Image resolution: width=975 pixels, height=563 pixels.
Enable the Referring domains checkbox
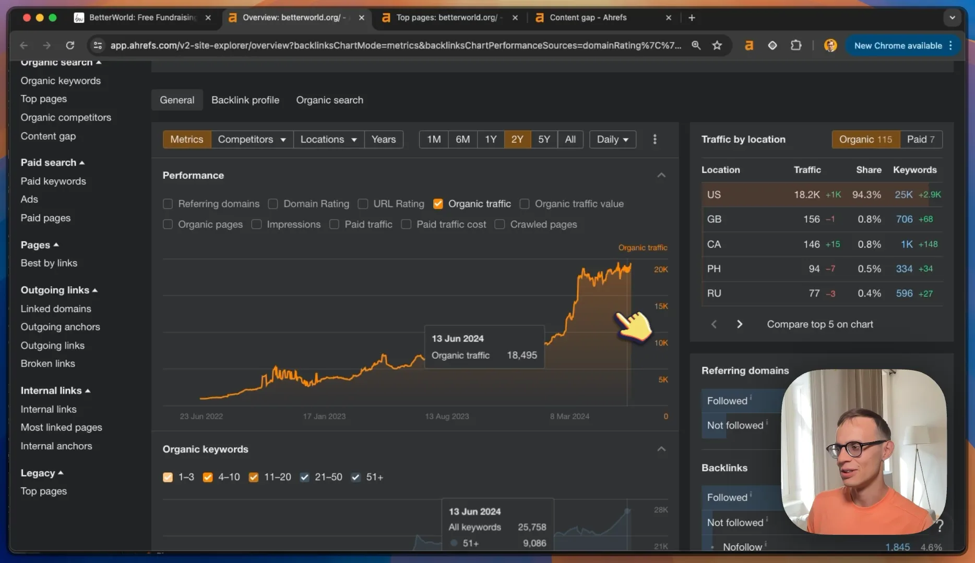click(168, 204)
